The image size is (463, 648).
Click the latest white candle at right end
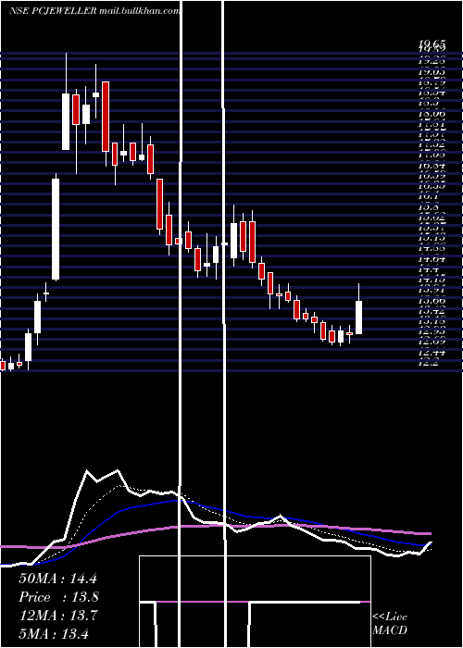click(359, 317)
